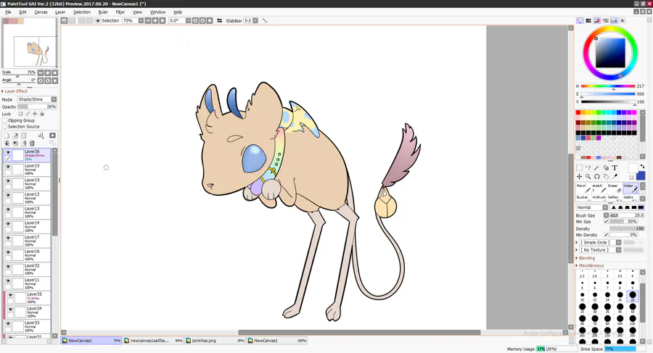This screenshot has width=653, height=353.
Task: Open the brush blending mode Normal dropdown
Action: click(x=592, y=207)
